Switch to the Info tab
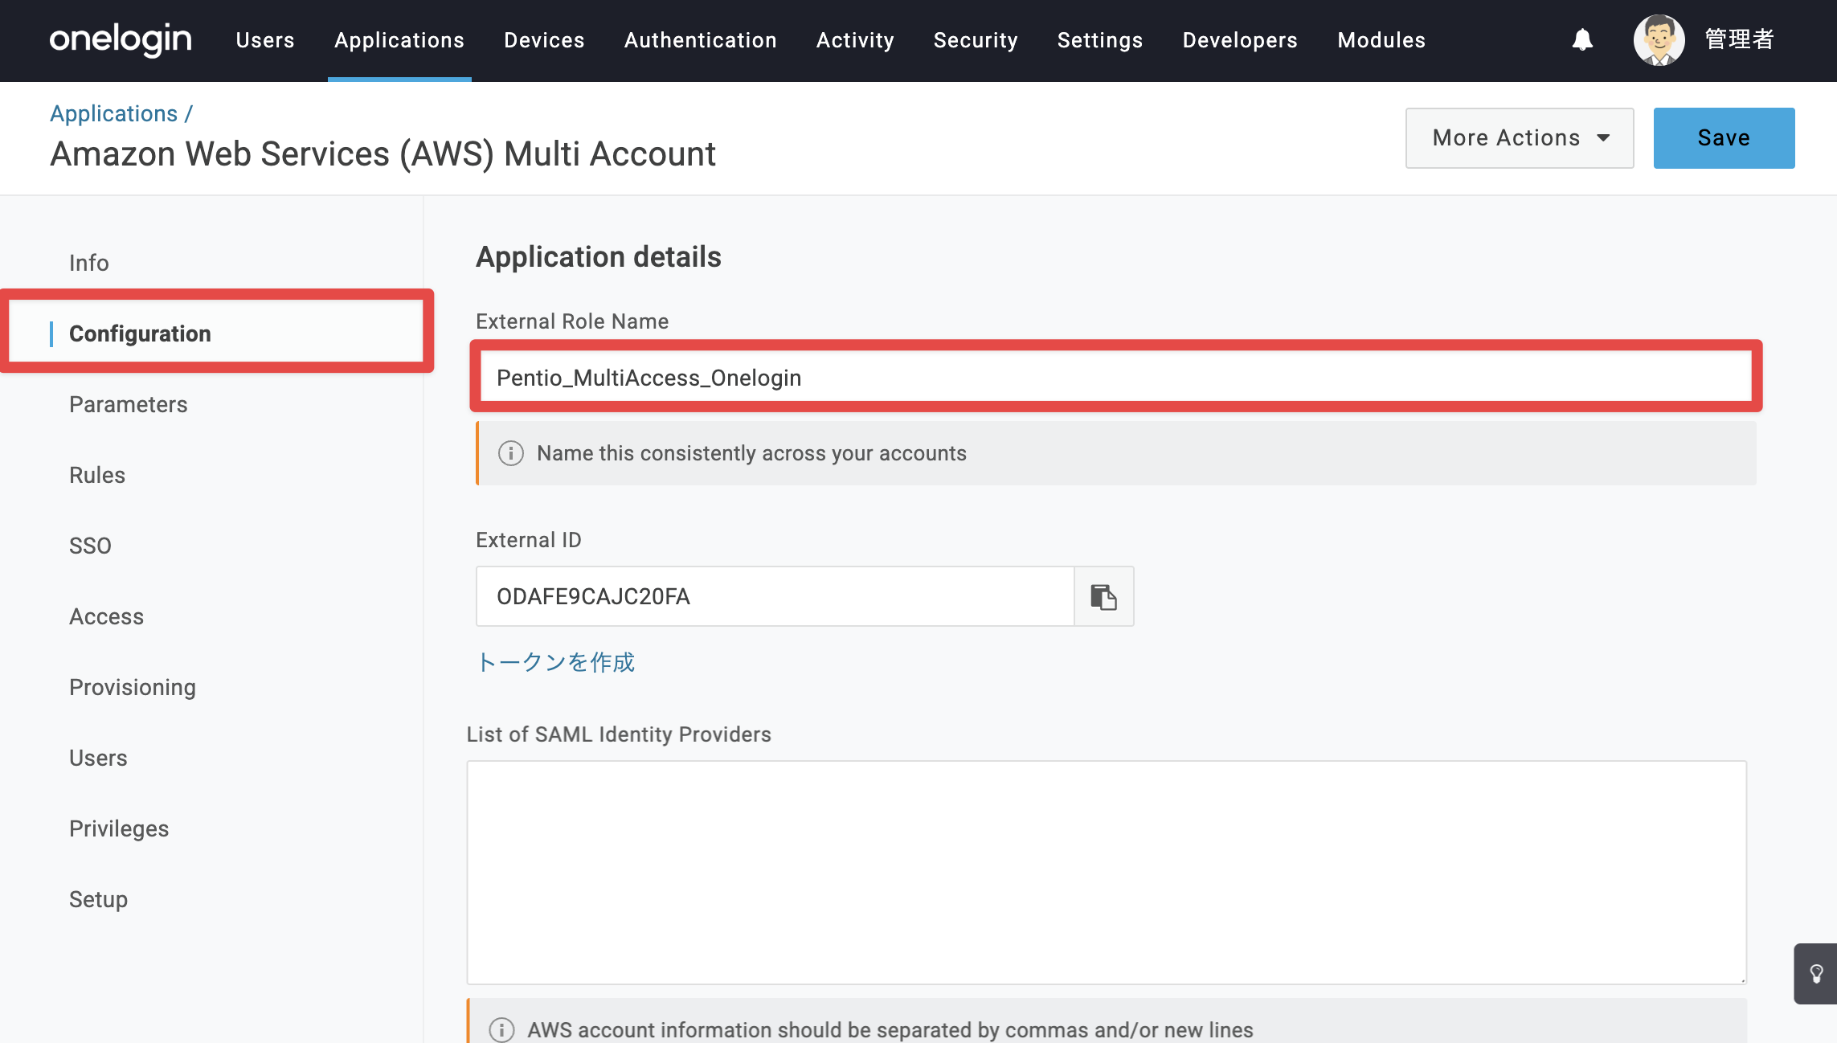Viewport: 1837px width, 1043px height. 88,263
